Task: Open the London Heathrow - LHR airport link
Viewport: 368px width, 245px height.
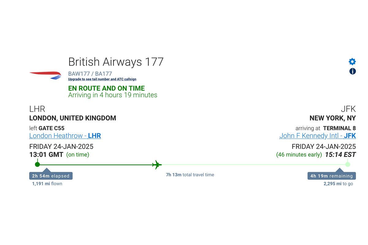Action: point(65,136)
